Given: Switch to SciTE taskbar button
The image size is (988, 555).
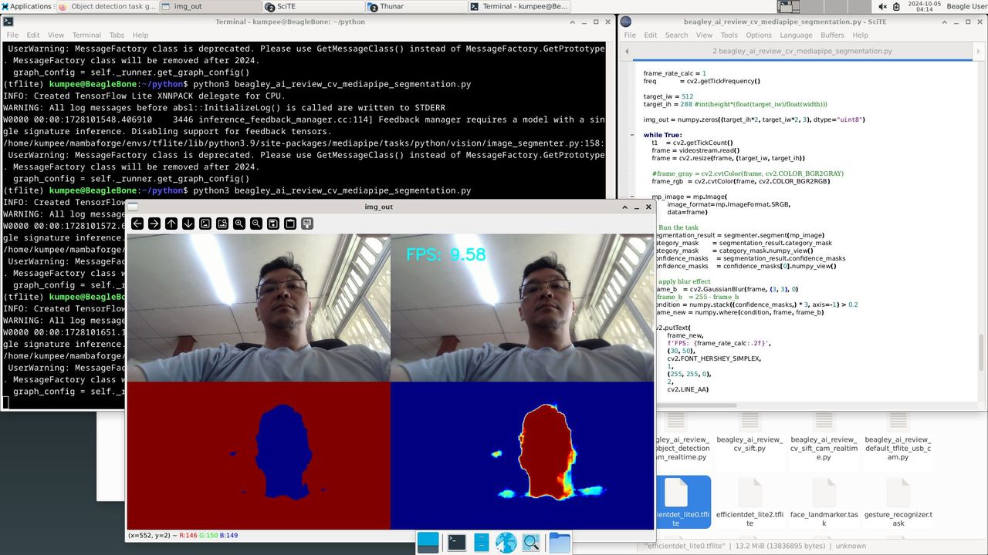Looking at the screenshot, I should click(313, 6).
